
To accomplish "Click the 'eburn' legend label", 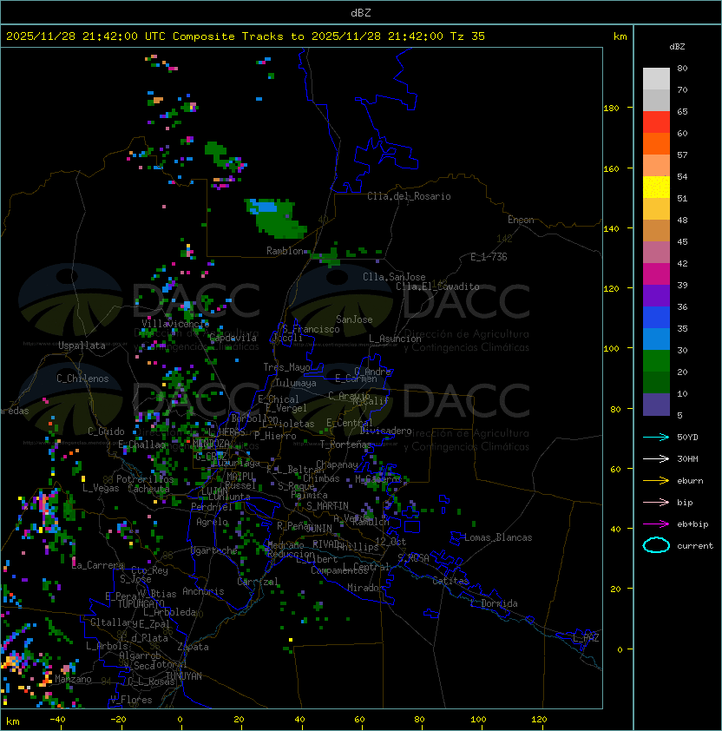I will tap(690, 481).
